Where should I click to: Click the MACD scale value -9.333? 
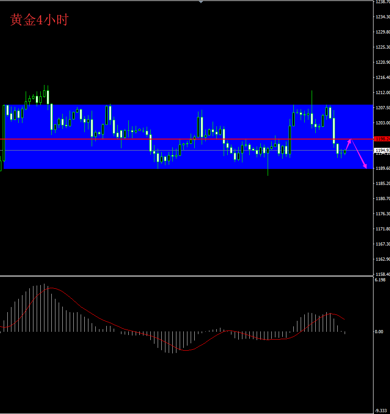click(381, 411)
